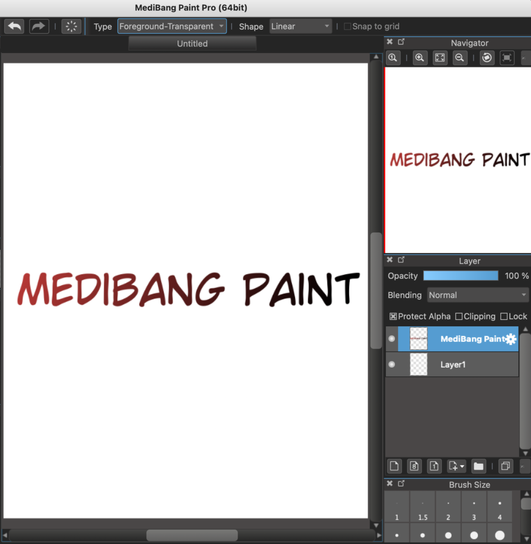This screenshot has width=531, height=544.
Task: Check the Snap to grid option
Action: click(348, 26)
